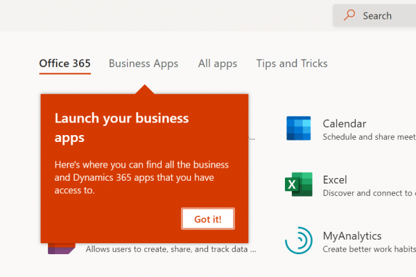Select the Office 365 tab

pyautogui.click(x=65, y=64)
